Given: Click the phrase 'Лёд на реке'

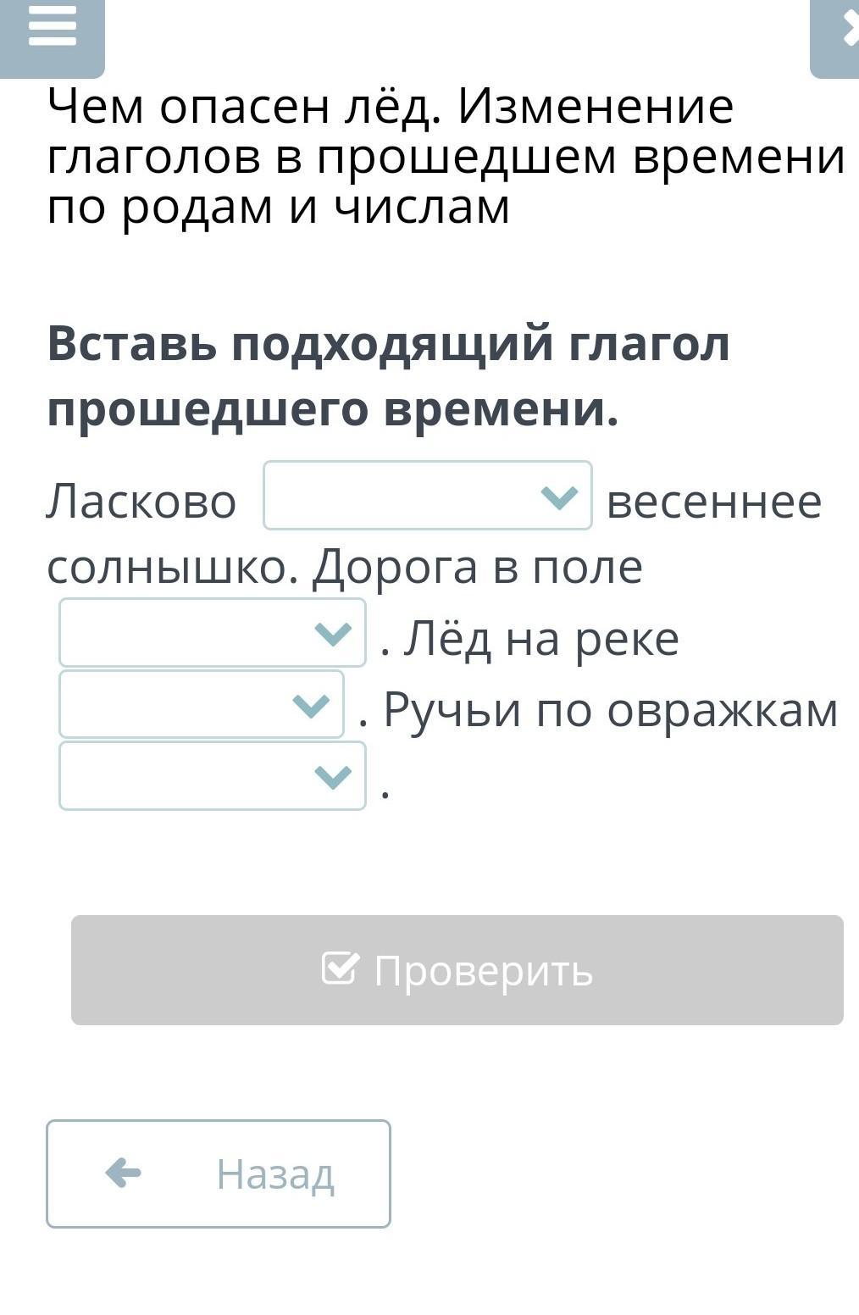Looking at the screenshot, I should click(541, 639).
